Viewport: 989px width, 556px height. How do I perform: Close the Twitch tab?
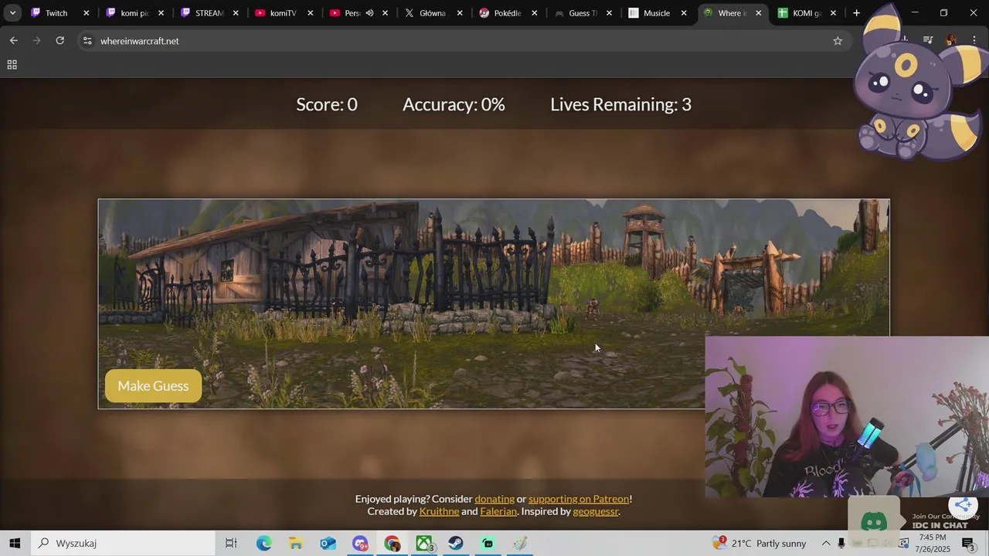86,13
